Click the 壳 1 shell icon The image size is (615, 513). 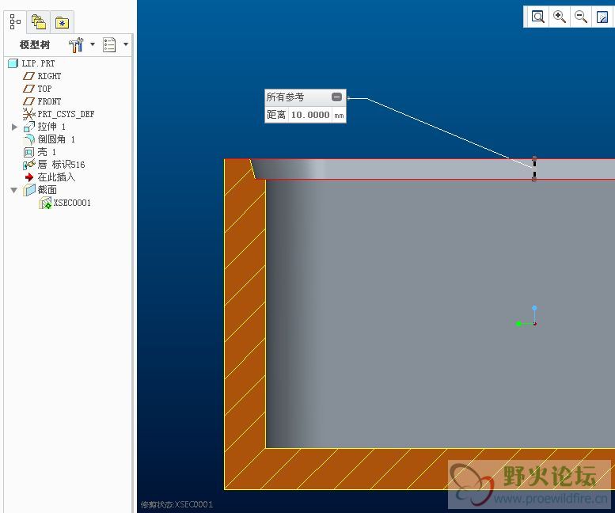point(29,152)
